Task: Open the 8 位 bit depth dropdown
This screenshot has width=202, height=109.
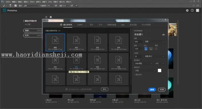Action: (160, 64)
